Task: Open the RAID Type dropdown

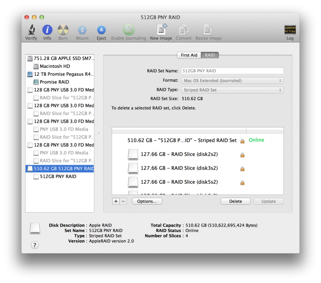Action: (232, 90)
